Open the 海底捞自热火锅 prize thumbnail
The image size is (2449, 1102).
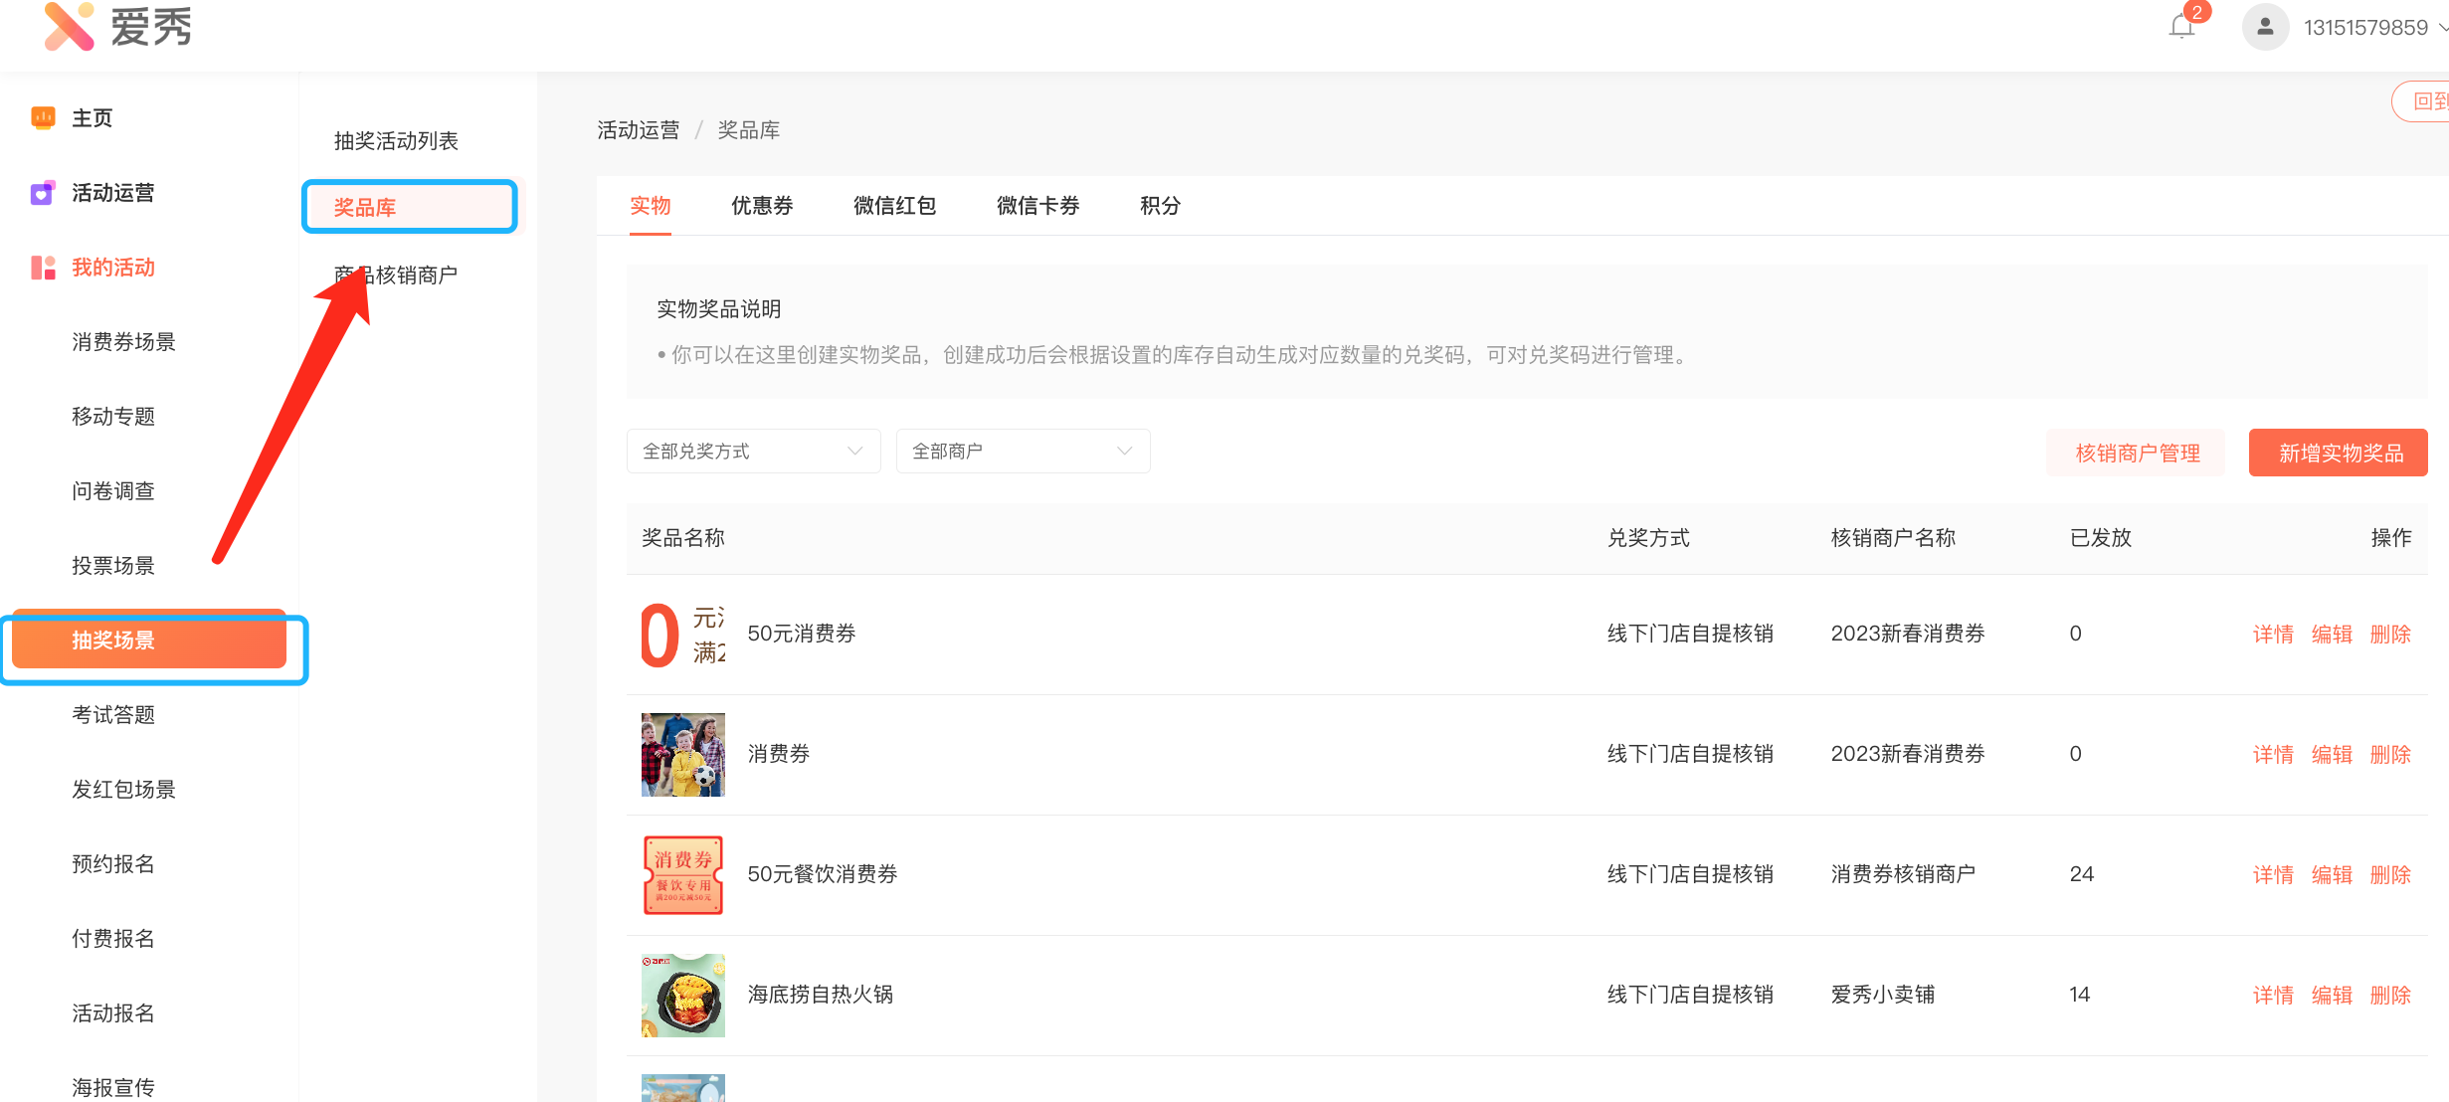point(682,995)
